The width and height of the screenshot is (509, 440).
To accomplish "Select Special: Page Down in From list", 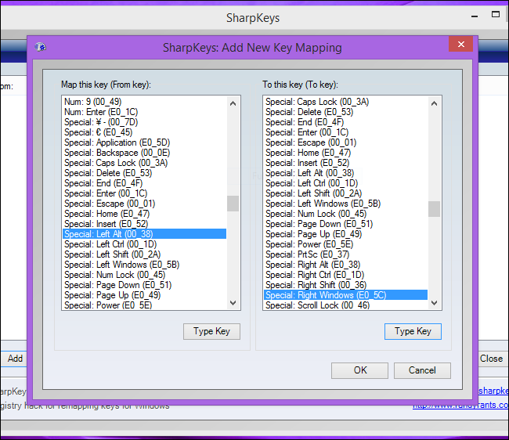I will pos(144,285).
